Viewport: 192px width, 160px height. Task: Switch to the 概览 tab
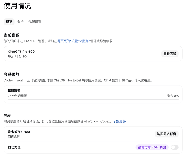9,22
